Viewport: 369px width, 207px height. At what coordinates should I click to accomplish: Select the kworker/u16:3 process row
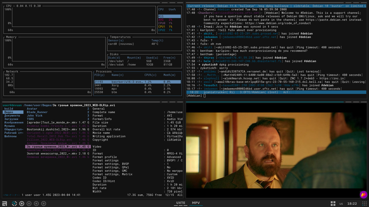click(138, 82)
